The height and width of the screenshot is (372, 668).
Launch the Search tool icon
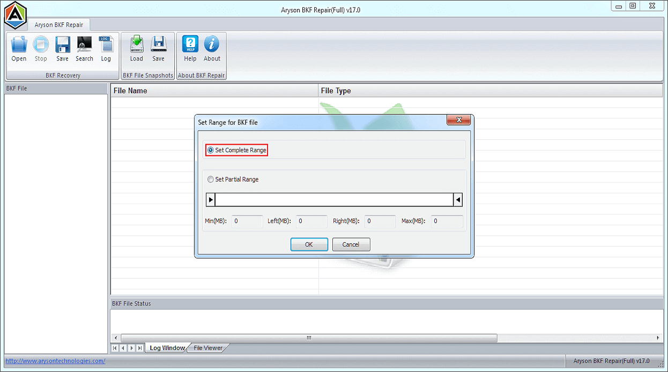pos(84,49)
